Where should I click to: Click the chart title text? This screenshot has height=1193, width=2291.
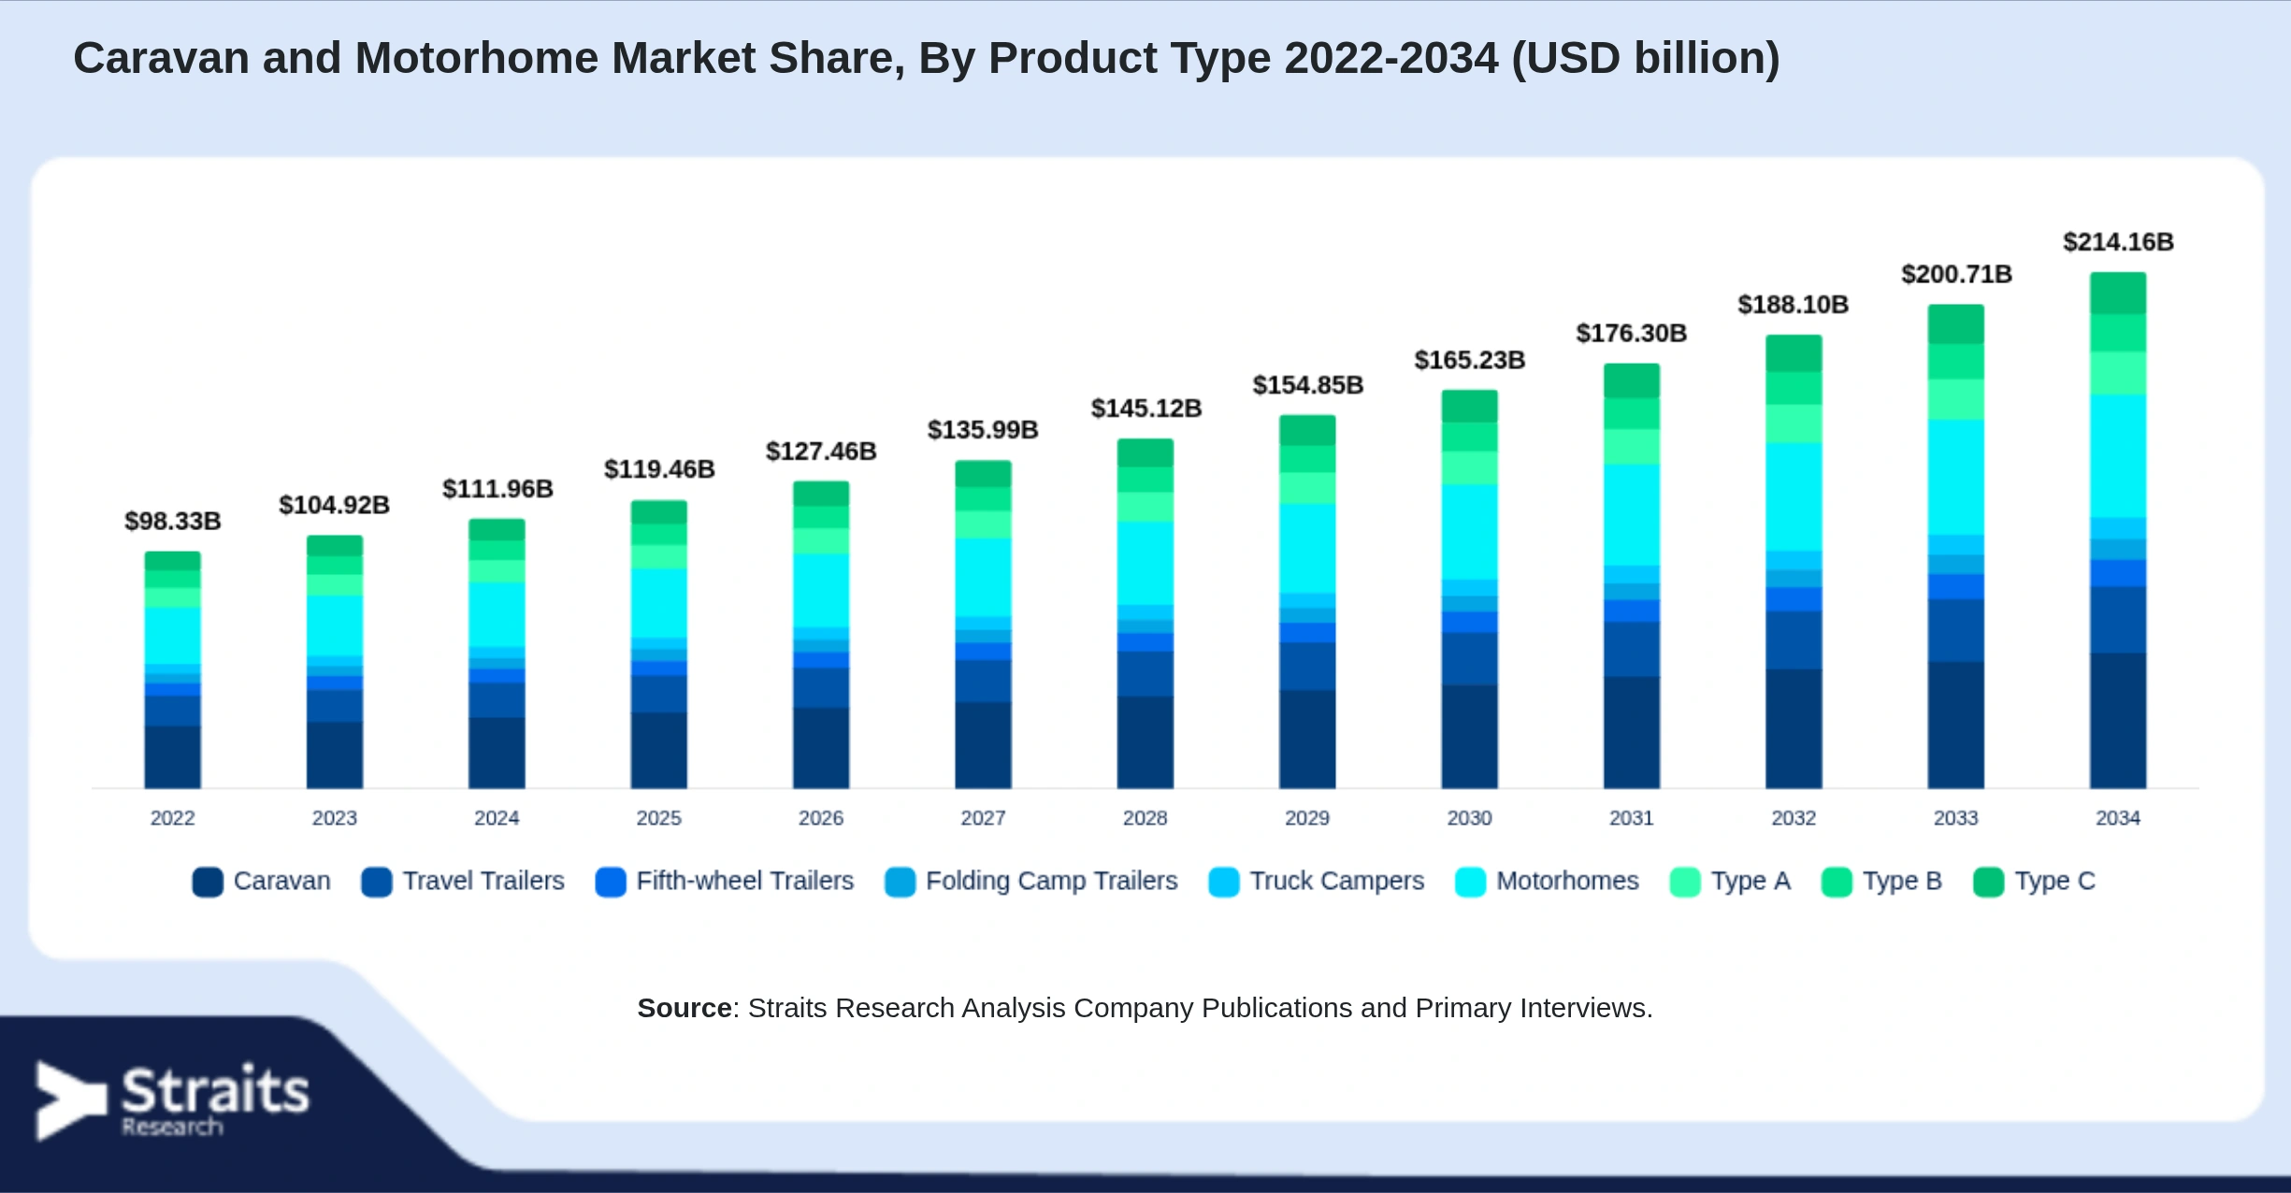coord(927,58)
